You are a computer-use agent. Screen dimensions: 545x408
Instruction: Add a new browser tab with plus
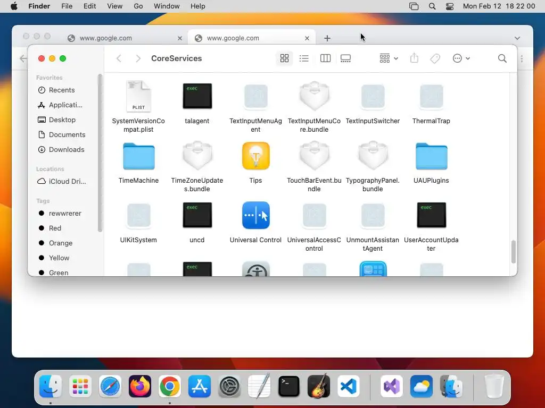click(x=327, y=38)
